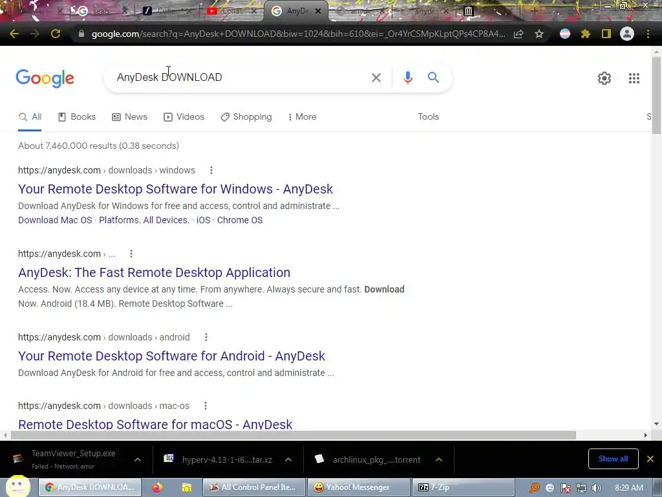662x497 pixels.
Task: Focus the URL address bar
Action: (x=297, y=34)
